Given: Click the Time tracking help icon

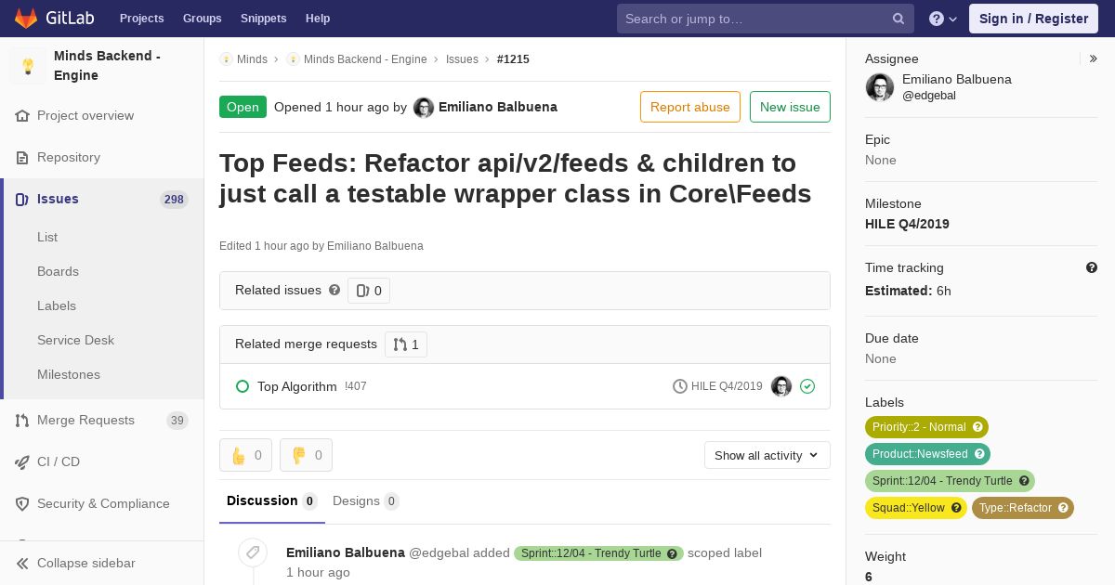Looking at the screenshot, I should (x=1092, y=267).
